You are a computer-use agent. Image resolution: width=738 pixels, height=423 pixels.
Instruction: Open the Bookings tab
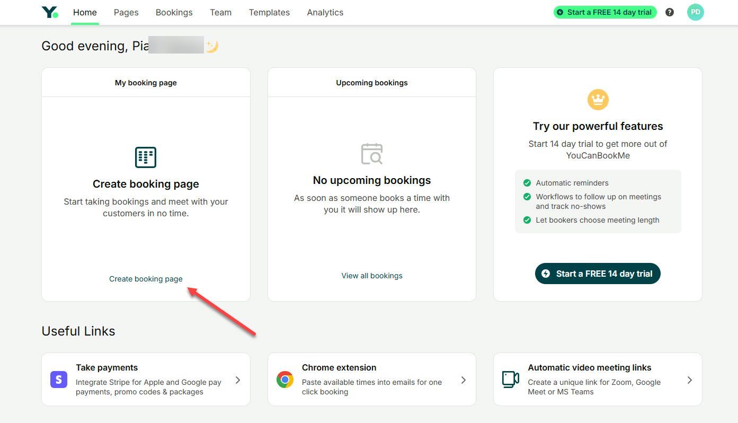(174, 12)
